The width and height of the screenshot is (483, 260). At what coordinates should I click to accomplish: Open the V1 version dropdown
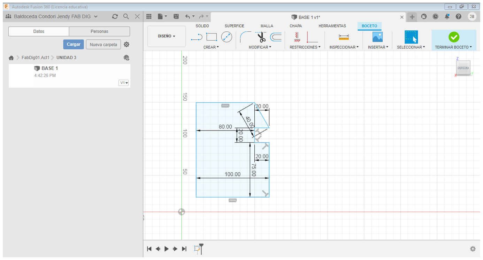click(124, 83)
